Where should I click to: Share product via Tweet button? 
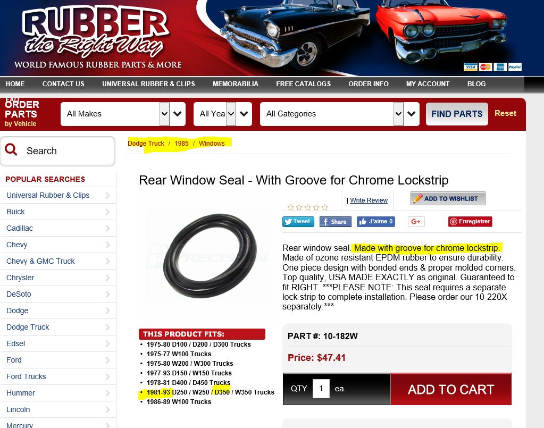(298, 222)
